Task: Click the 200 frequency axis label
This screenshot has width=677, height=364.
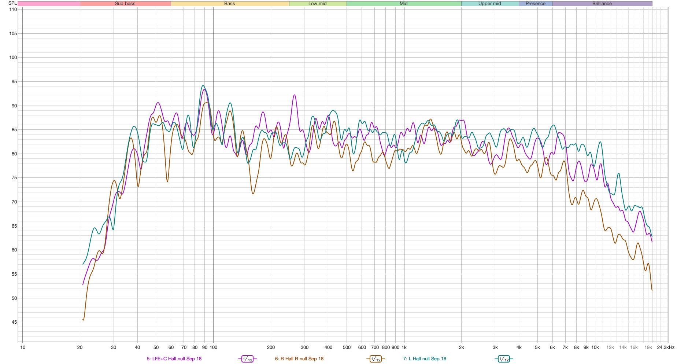Action: point(271,348)
